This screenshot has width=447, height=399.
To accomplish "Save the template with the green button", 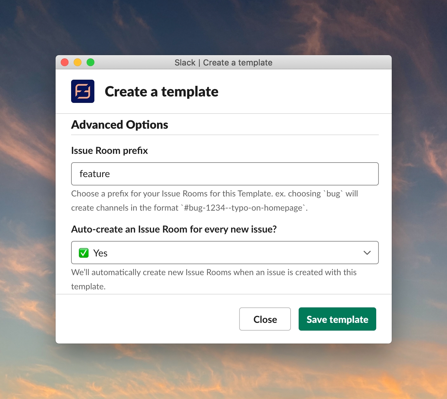I will [x=337, y=319].
